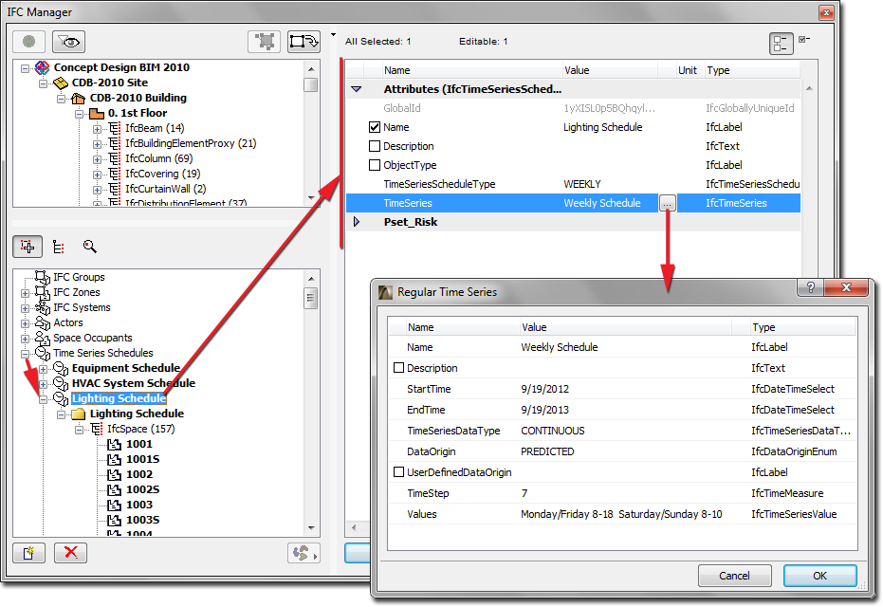This screenshot has height=607, width=883.
Task: Collapse the IfcSpace (157) node
Action: pos(79,431)
